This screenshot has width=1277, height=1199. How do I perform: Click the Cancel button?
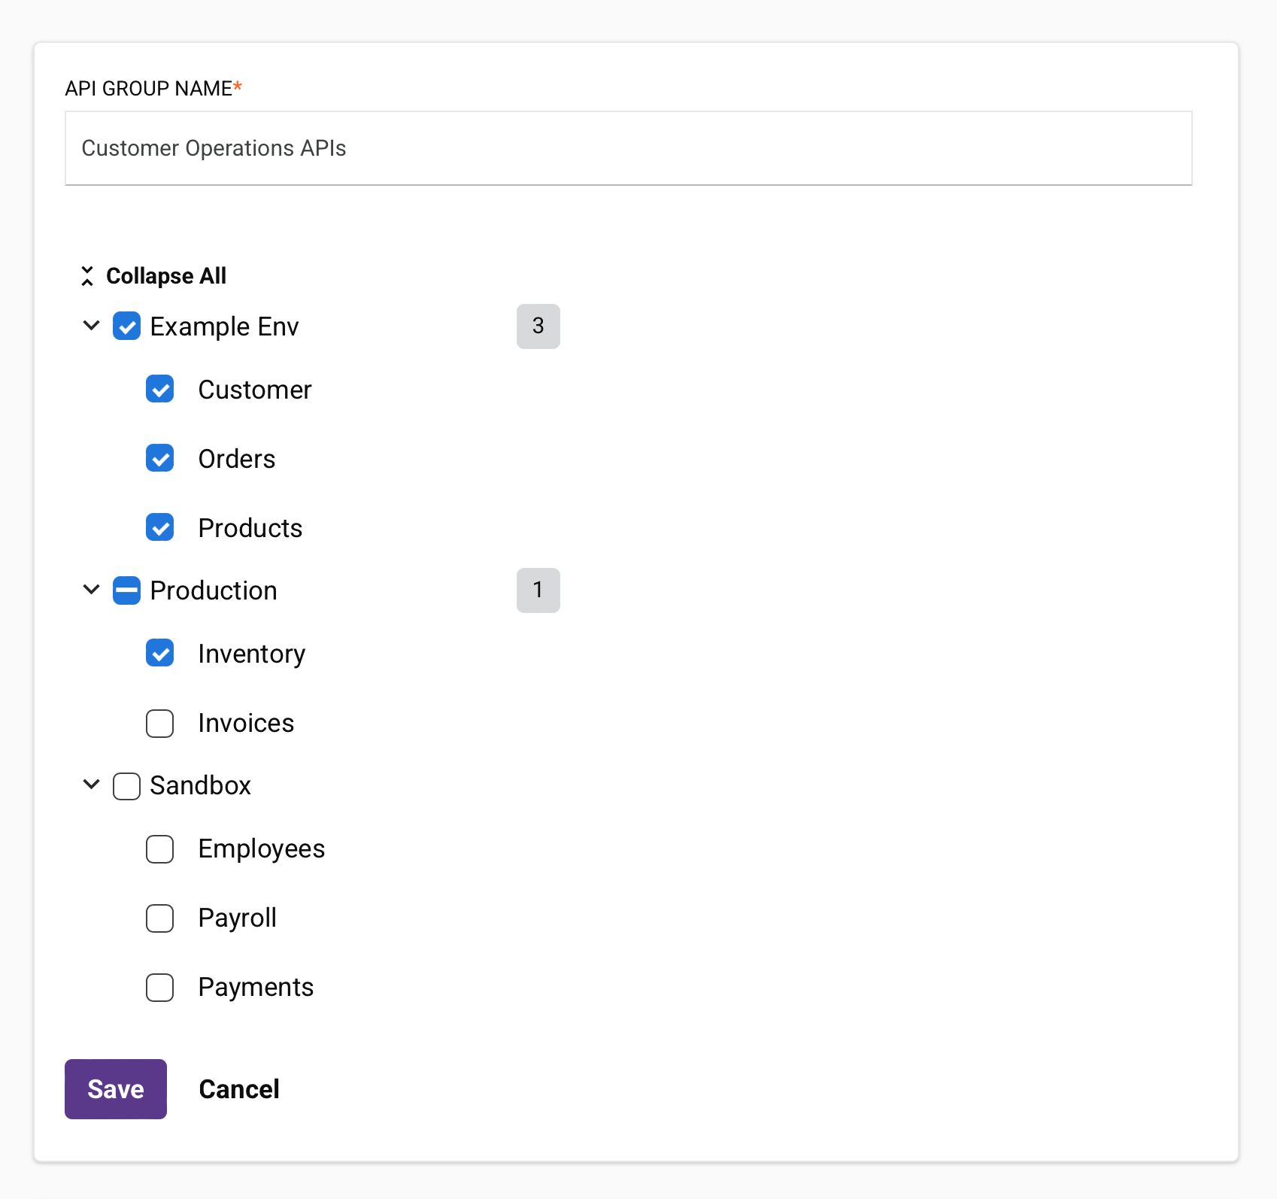239,1089
